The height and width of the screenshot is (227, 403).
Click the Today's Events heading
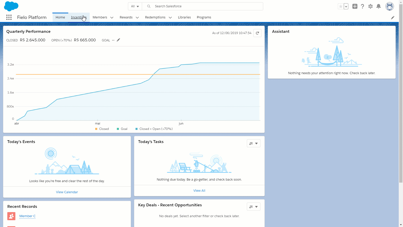21,142
